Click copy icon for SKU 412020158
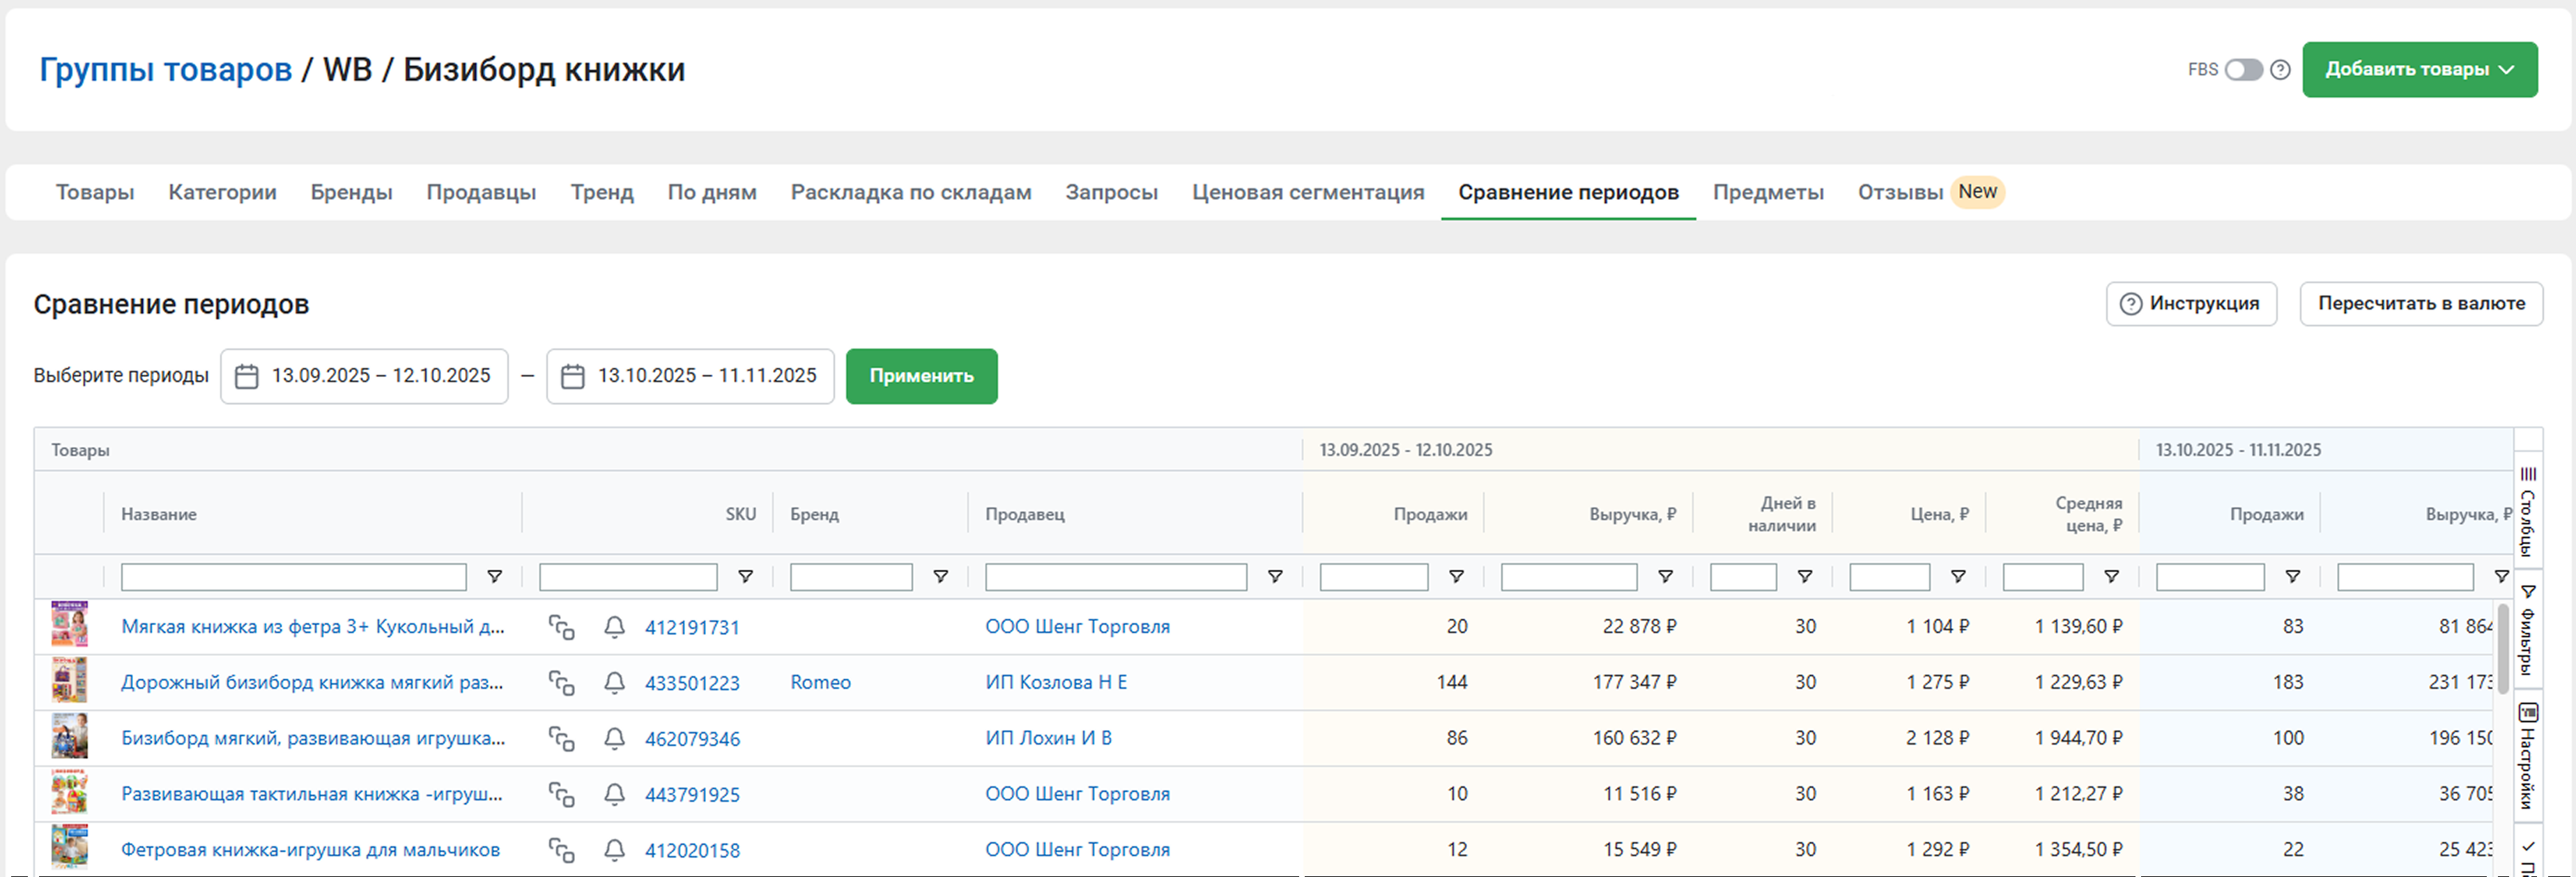Image resolution: width=2576 pixels, height=877 pixels. pyautogui.click(x=561, y=850)
